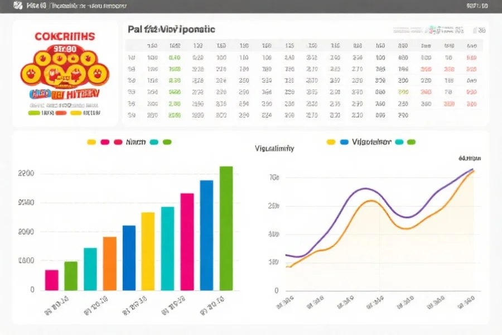Select the orange bar in the bar chart
The width and height of the screenshot is (502, 335).
click(x=110, y=263)
